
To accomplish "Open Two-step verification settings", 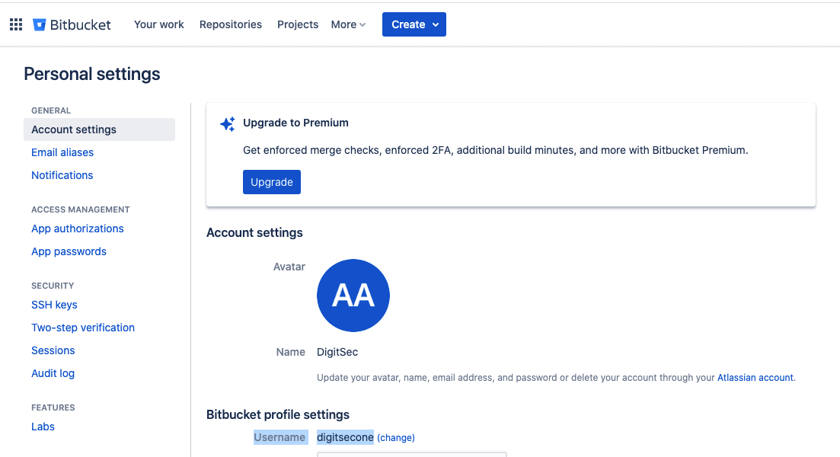I will [x=83, y=328].
